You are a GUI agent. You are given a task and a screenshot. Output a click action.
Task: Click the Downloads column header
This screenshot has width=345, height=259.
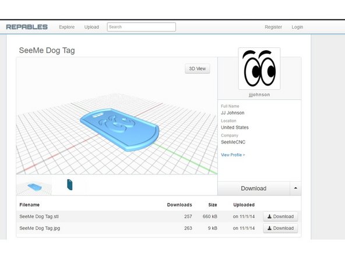pyautogui.click(x=179, y=205)
